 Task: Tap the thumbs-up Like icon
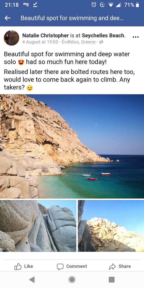(18, 267)
